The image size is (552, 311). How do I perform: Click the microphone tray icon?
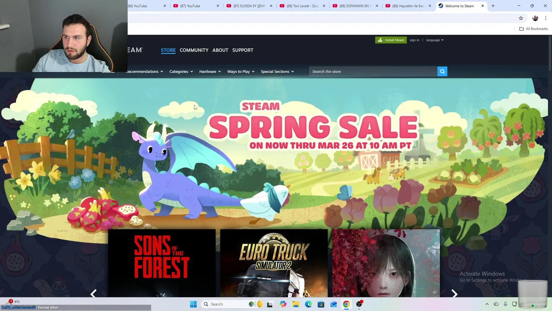[x=505, y=304]
